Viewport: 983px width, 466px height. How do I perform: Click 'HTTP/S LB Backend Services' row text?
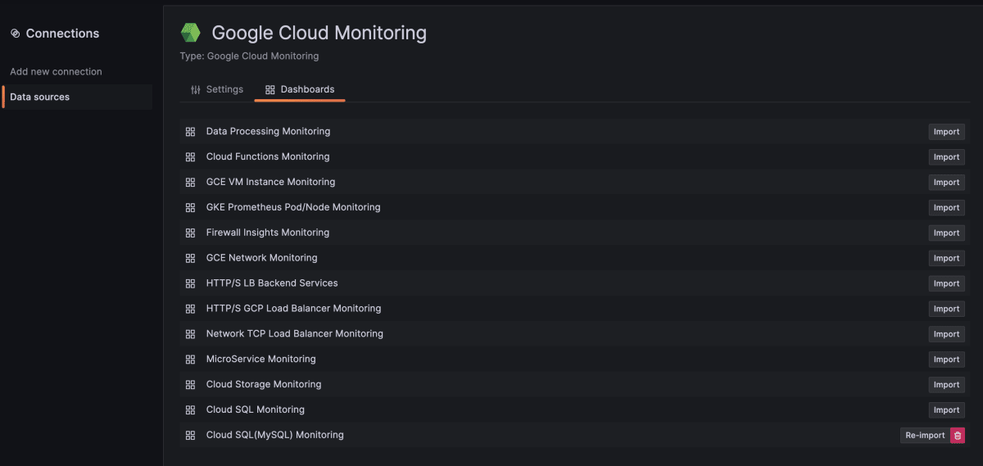[272, 283]
